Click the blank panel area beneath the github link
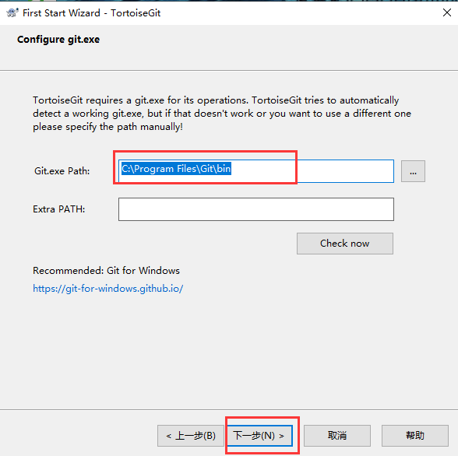The image size is (458, 456). (229, 350)
